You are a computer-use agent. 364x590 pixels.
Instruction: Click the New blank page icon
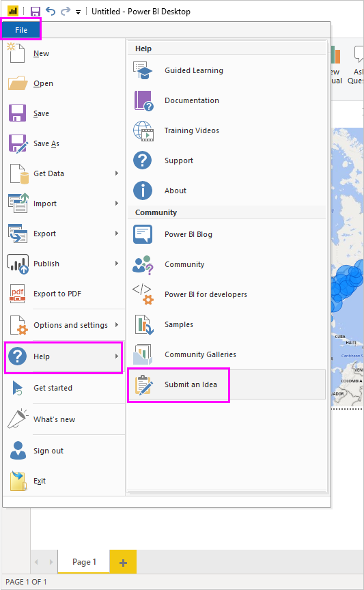[x=16, y=53]
